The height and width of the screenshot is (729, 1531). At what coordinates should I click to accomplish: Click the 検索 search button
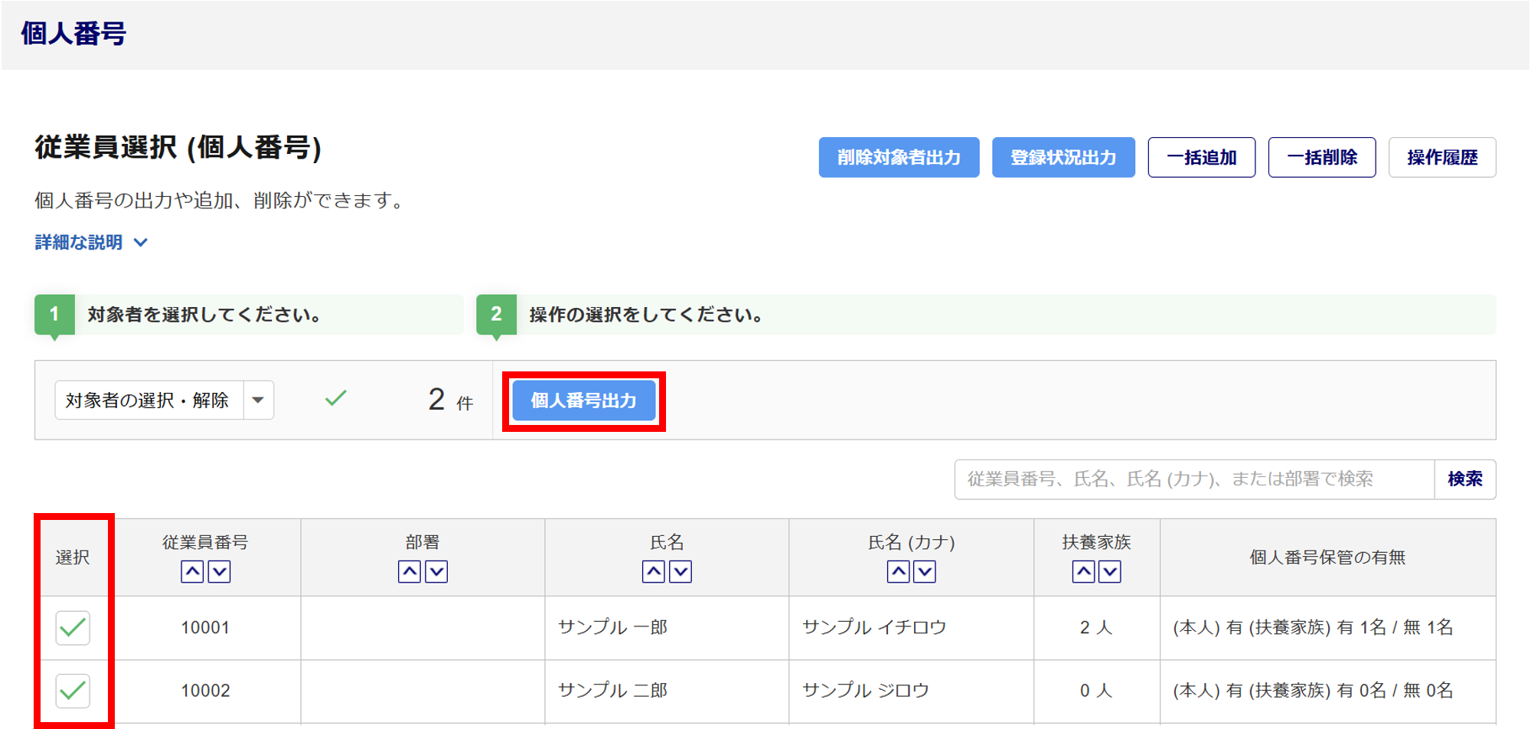click(x=1464, y=479)
